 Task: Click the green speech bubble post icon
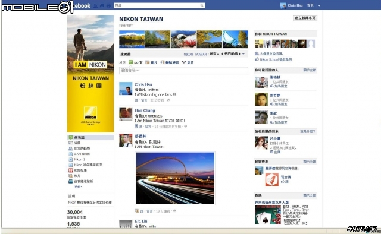pyautogui.click(x=131, y=62)
